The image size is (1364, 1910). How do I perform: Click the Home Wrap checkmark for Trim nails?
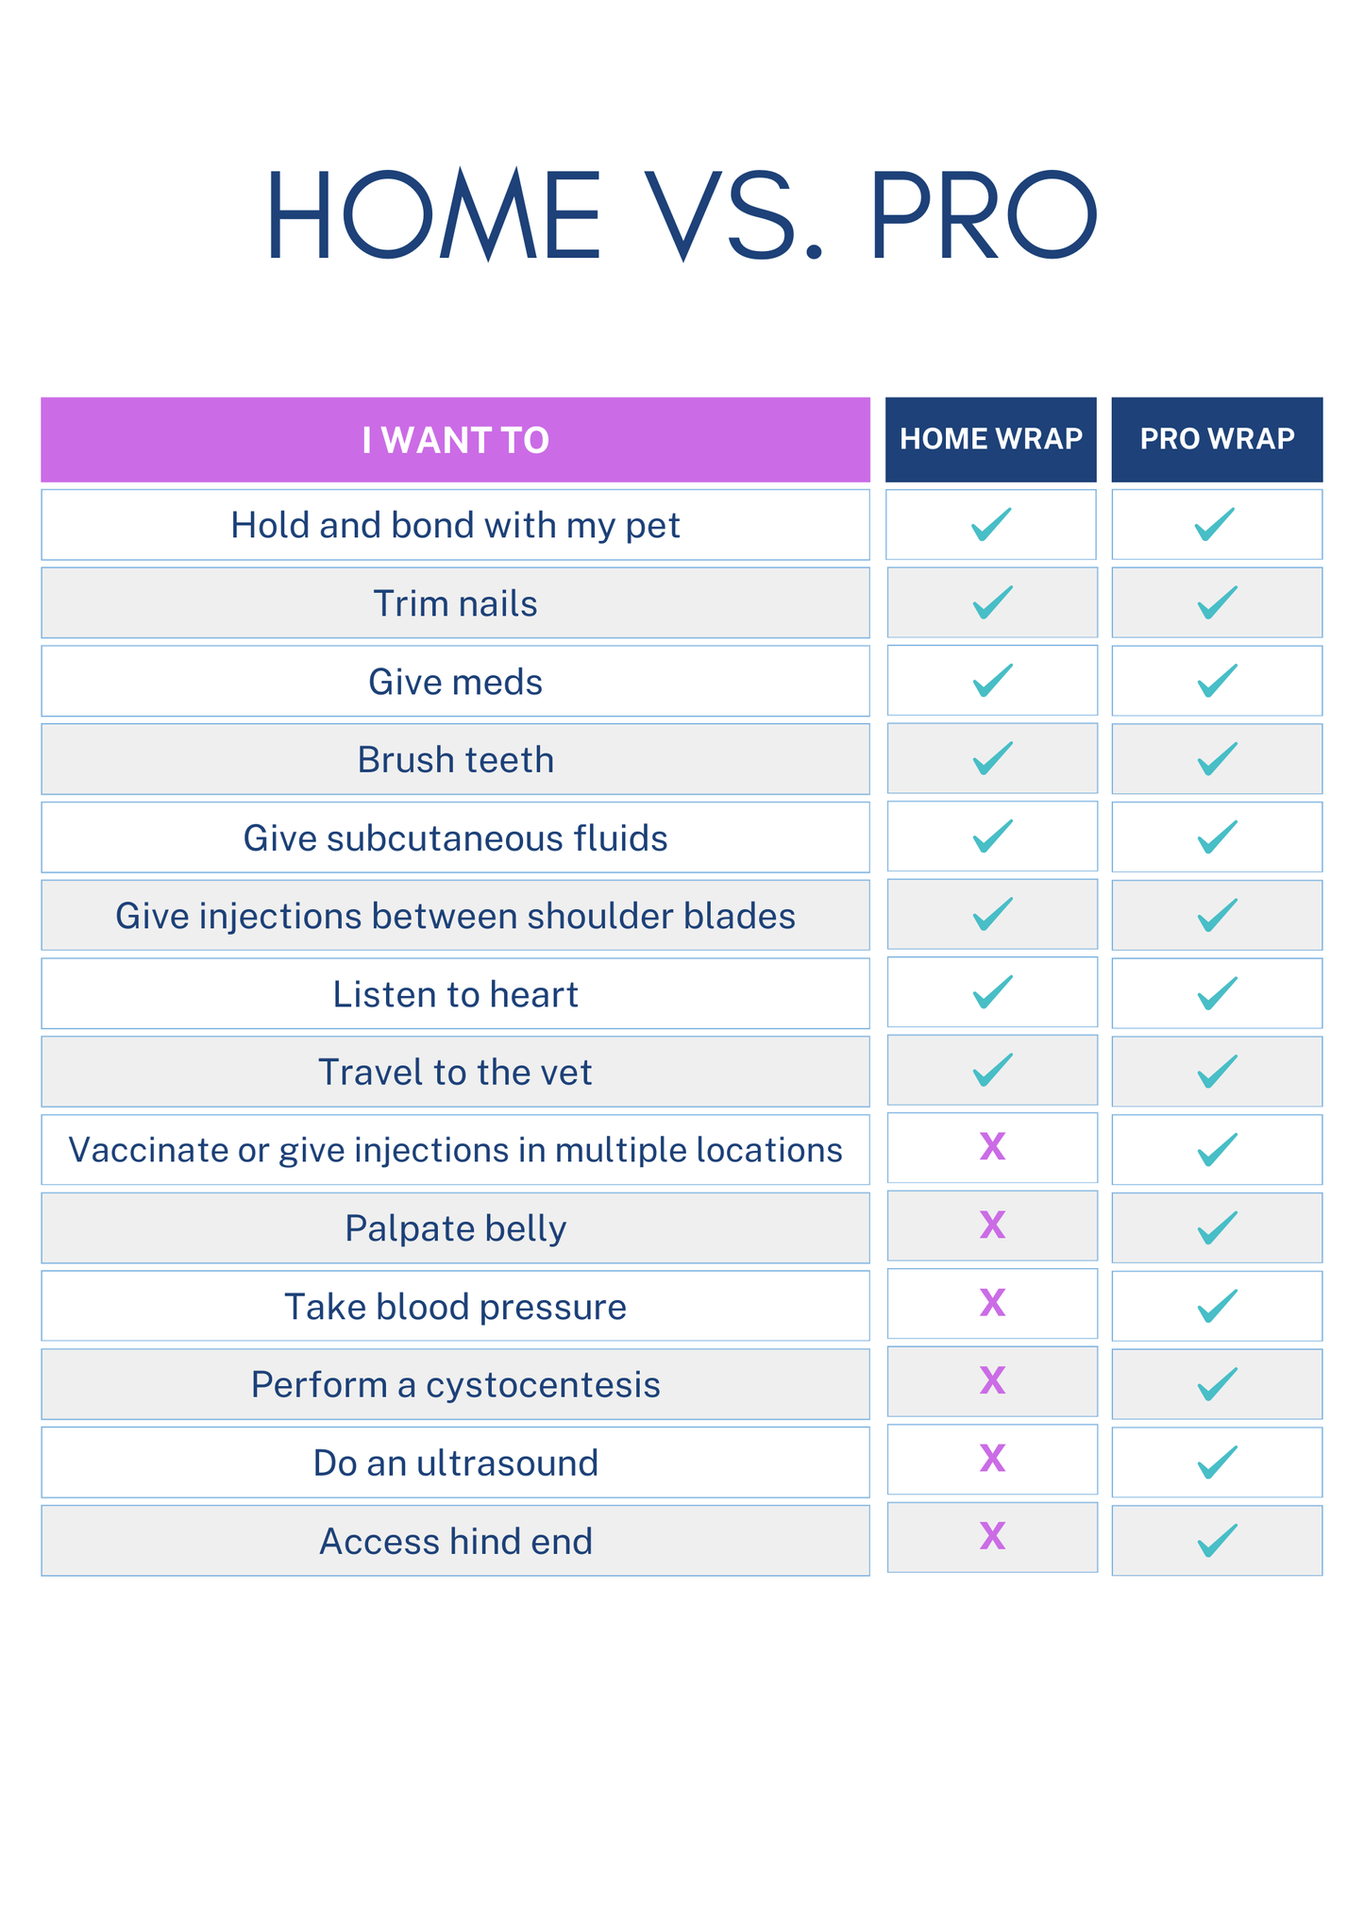[992, 602]
